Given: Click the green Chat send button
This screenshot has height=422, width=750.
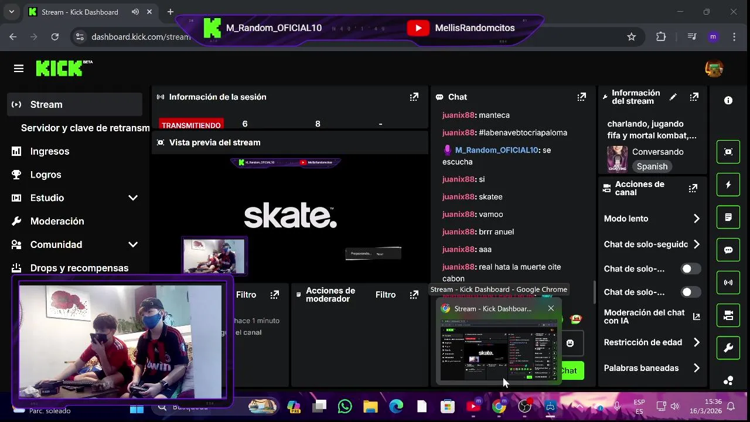Looking at the screenshot, I should click(x=568, y=370).
